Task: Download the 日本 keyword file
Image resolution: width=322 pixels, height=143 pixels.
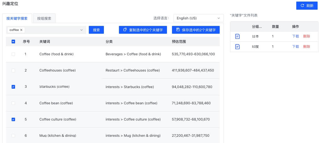Action: 296,36
